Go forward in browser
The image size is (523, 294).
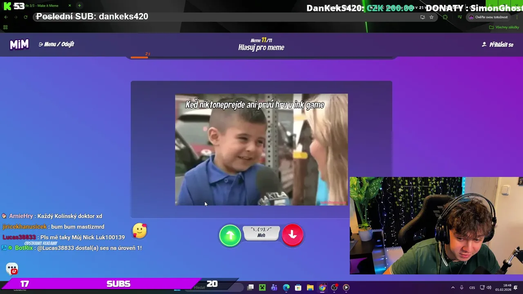click(16, 17)
